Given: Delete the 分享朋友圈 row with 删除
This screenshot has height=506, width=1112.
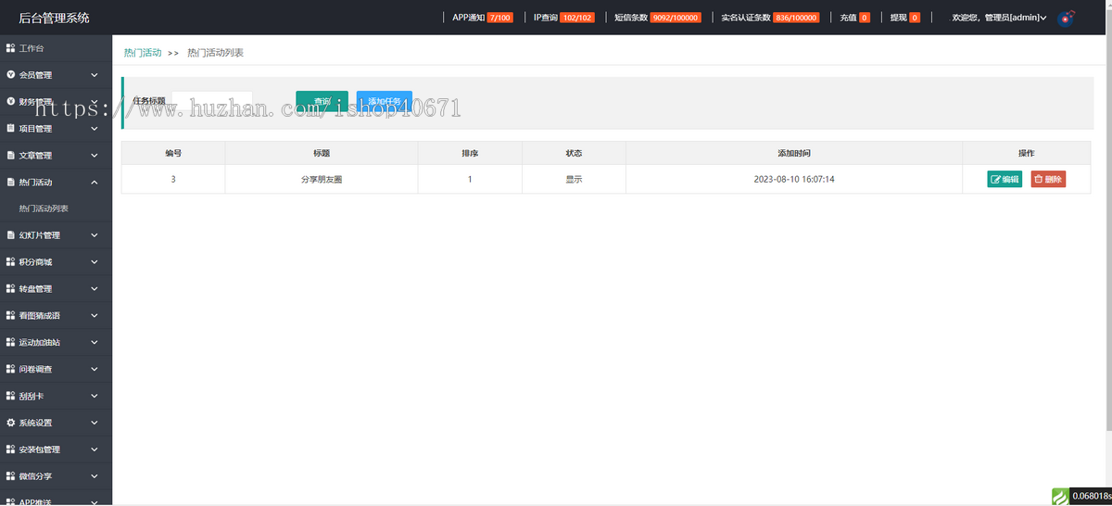Looking at the screenshot, I should pyautogui.click(x=1048, y=180).
